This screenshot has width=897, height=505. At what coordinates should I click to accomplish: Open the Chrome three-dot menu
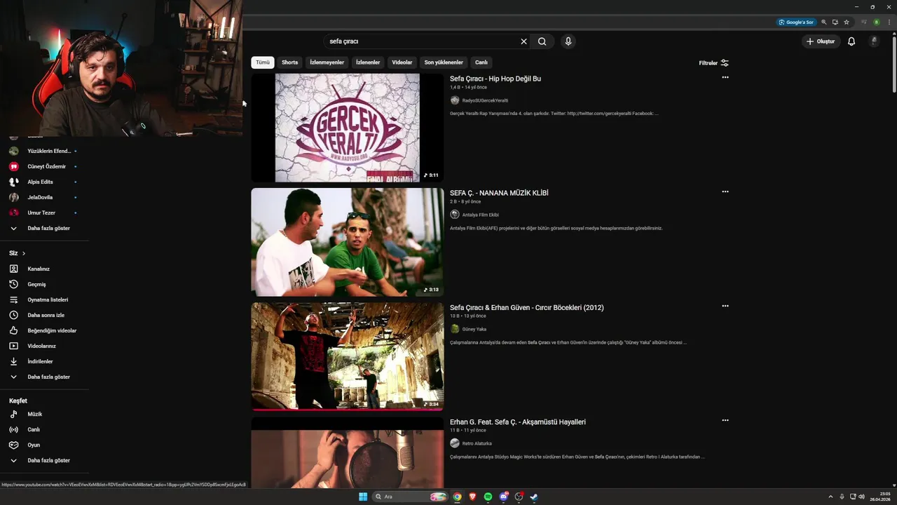pos(888,22)
